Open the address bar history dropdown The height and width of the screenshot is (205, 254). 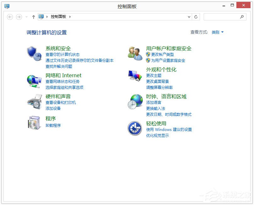tap(189, 17)
